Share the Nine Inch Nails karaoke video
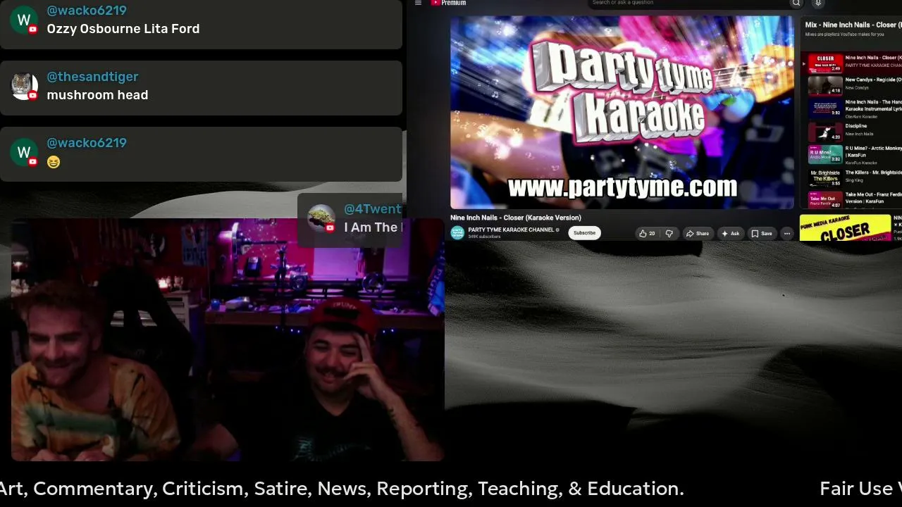The height and width of the screenshot is (507, 902). (698, 233)
